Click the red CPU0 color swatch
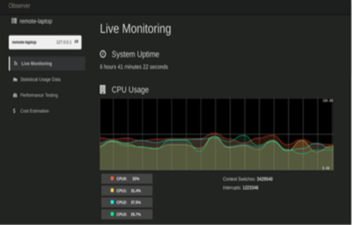The height and width of the screenshot is (225, 352). coord(112,179)
